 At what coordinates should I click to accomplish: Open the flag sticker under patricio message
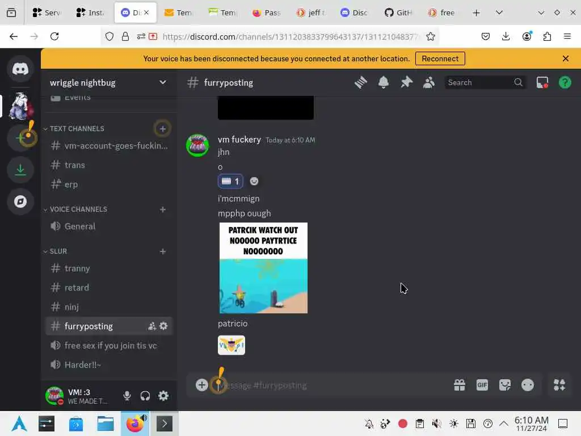pos(231,345)
